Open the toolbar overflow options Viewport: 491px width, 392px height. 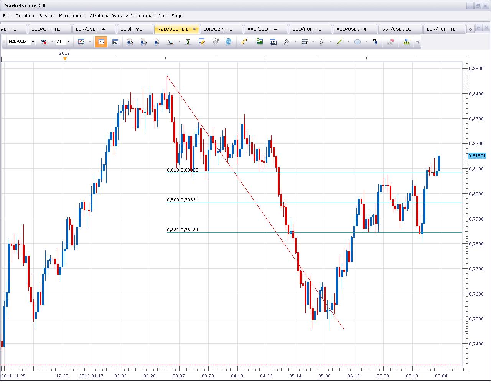pos(417,42)
